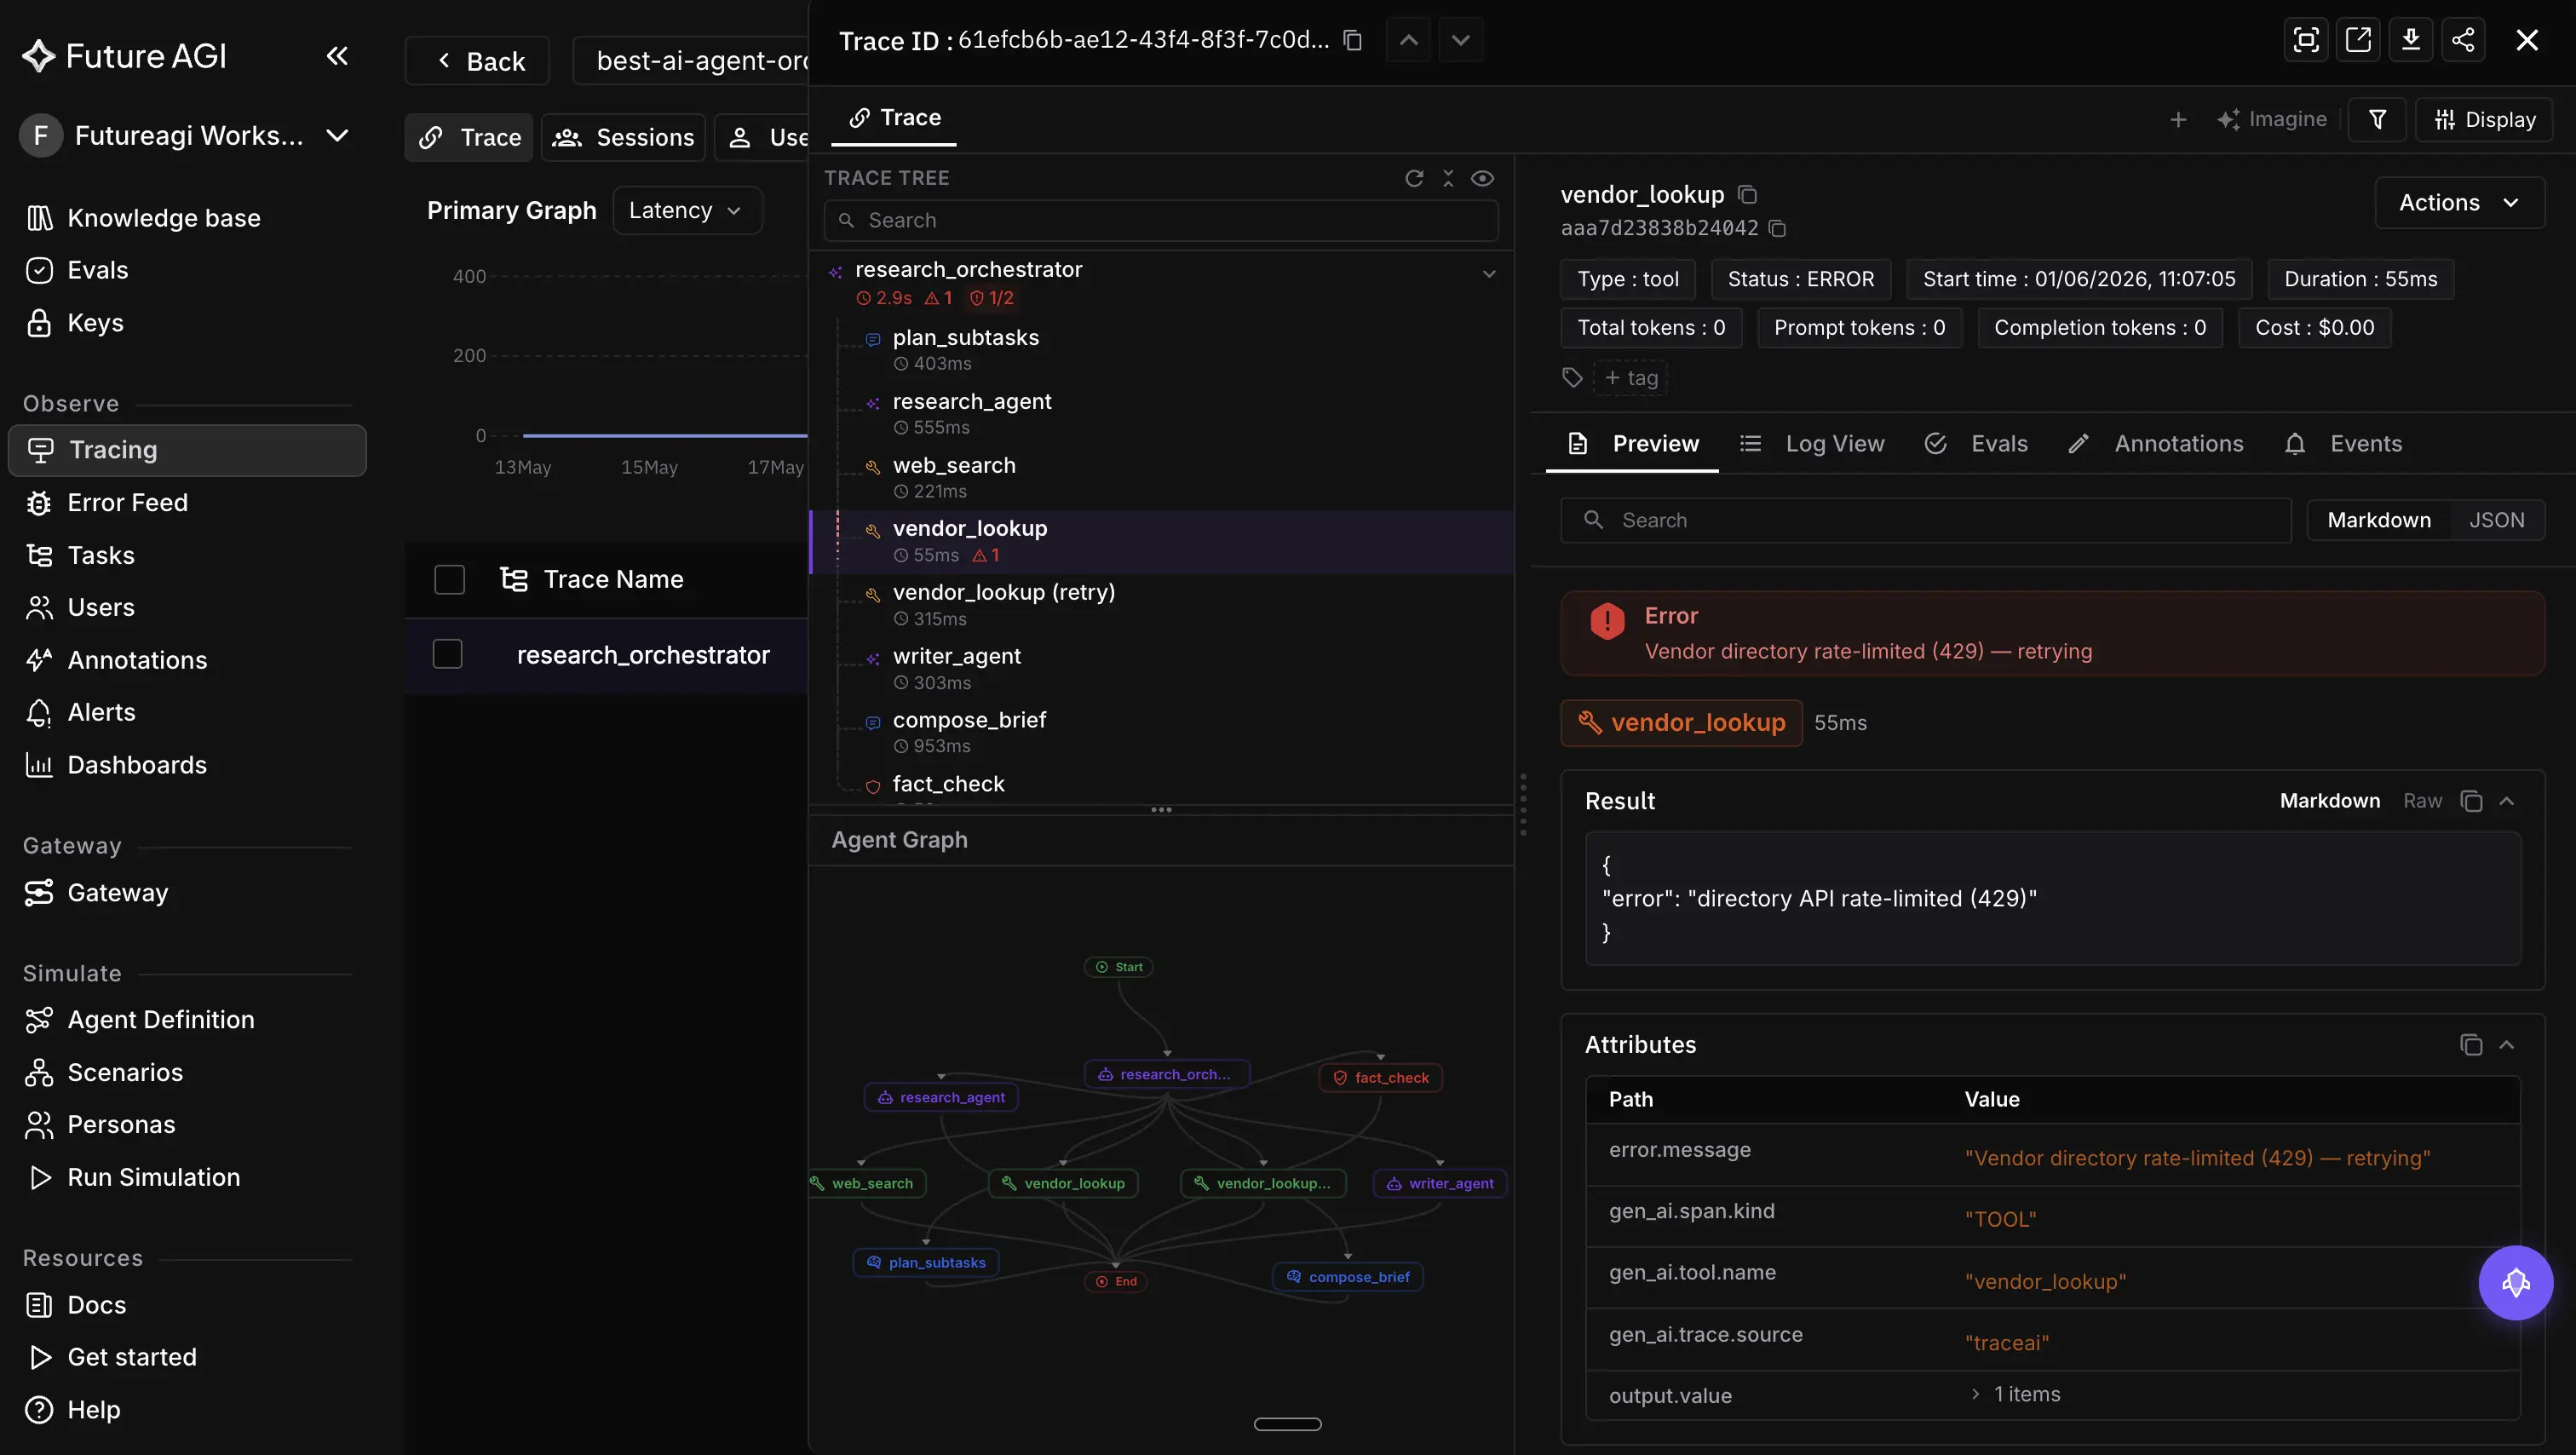Close the trace detail panel
The width and height of the screenshot is (2576, 1455).
point(2527,40)
